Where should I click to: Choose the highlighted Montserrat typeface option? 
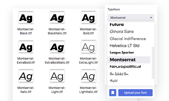click(x=129, y=60)
